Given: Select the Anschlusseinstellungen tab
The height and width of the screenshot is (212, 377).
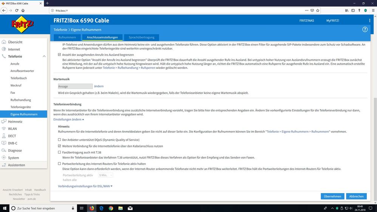Looking at the screenshot, I should (x=102, y=37).
